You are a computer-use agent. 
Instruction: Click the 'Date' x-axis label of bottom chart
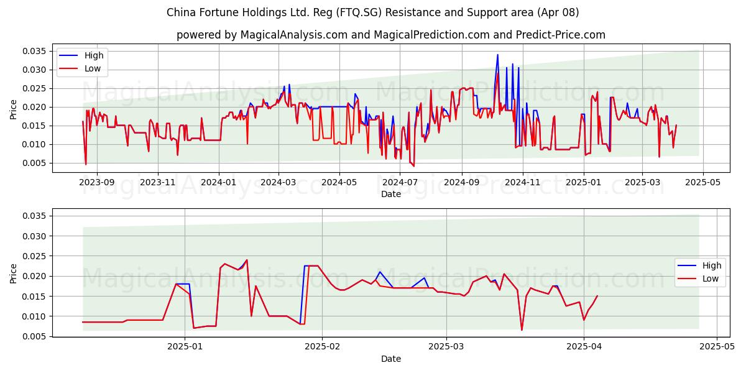[390, 359]
